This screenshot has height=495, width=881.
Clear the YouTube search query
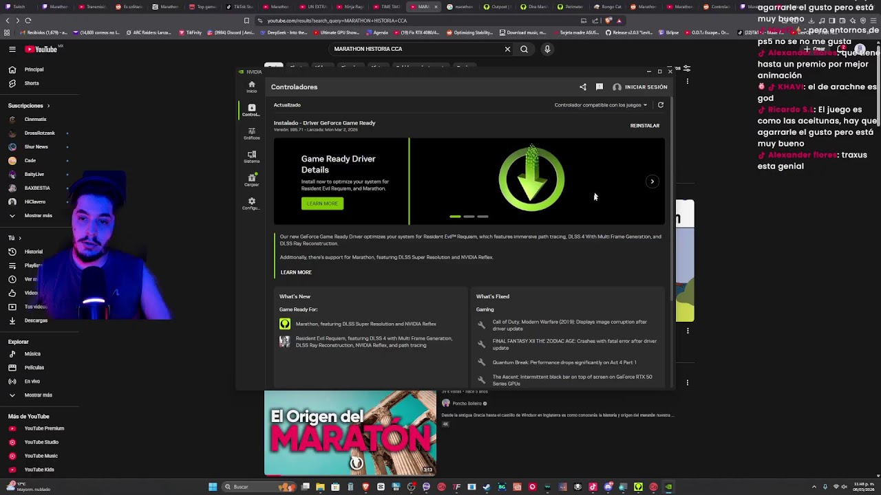[x=508, y=49]
